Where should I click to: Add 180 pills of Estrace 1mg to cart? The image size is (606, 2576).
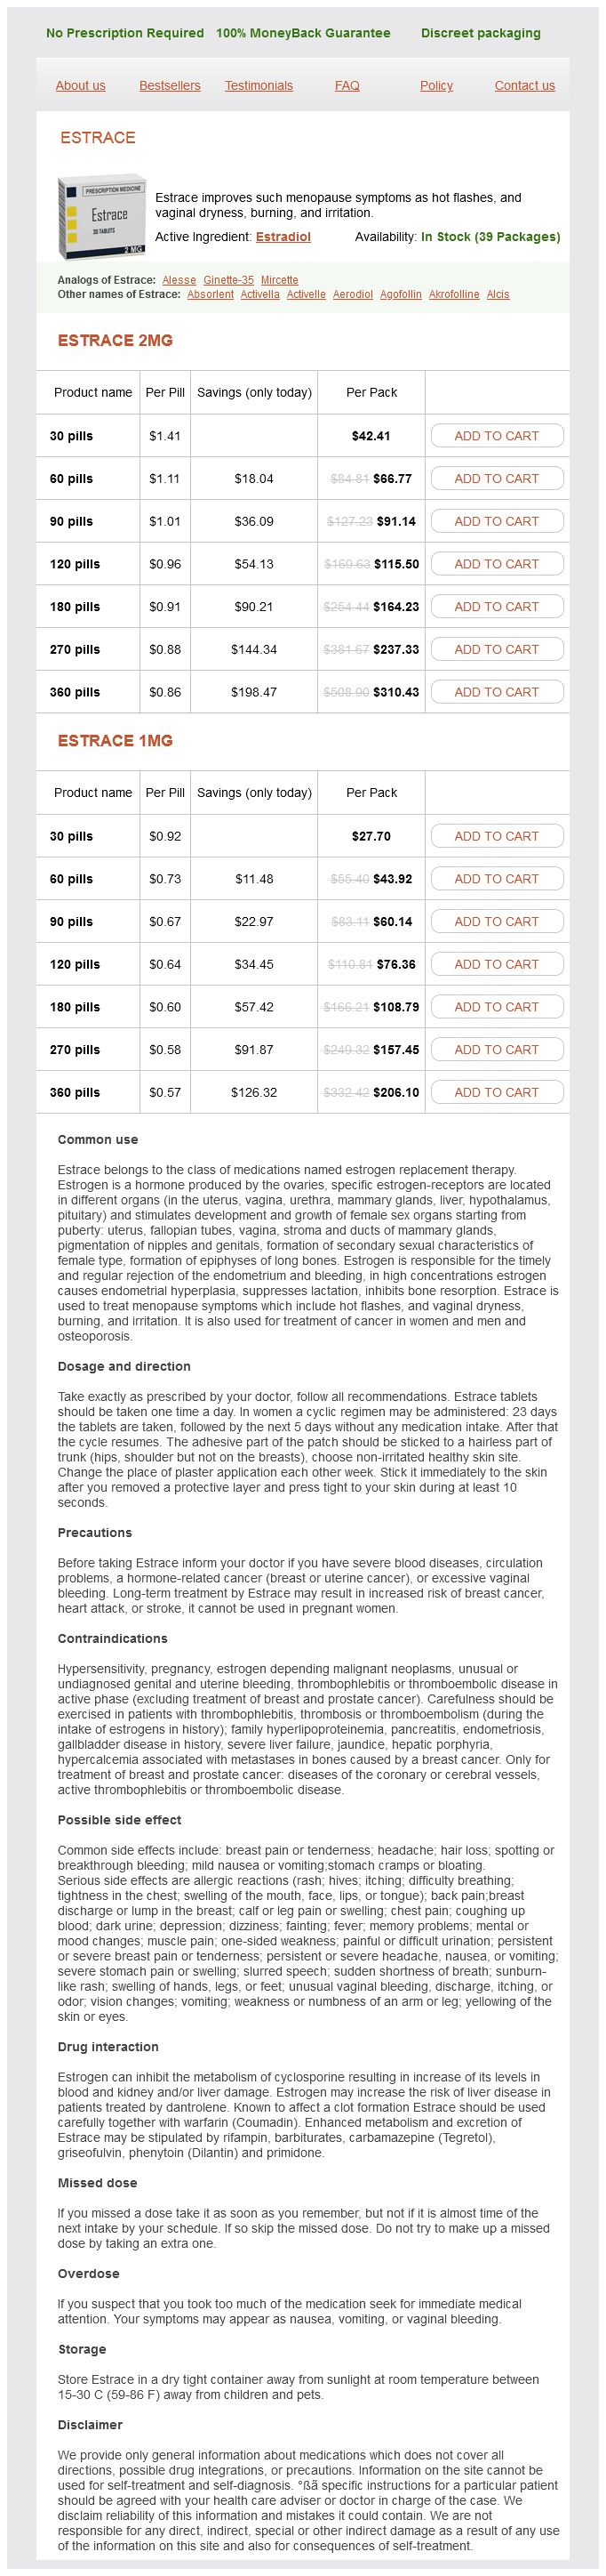click(x=496, y=1007)
